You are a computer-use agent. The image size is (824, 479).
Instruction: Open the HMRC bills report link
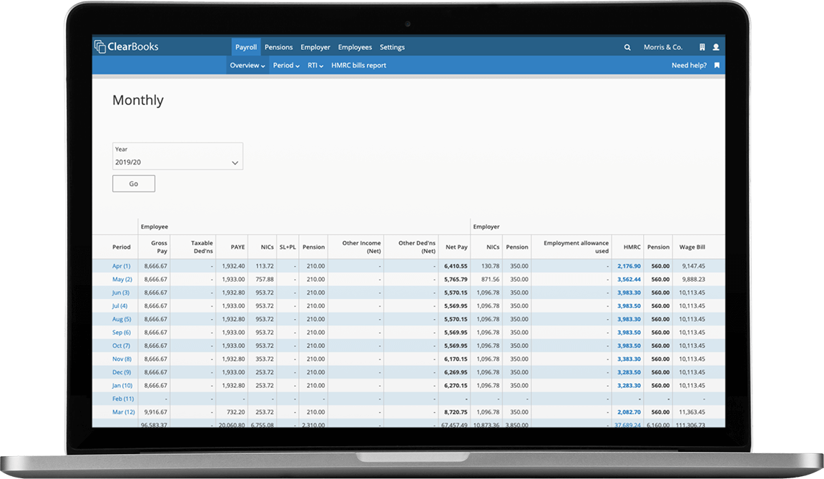coord(358,65)
